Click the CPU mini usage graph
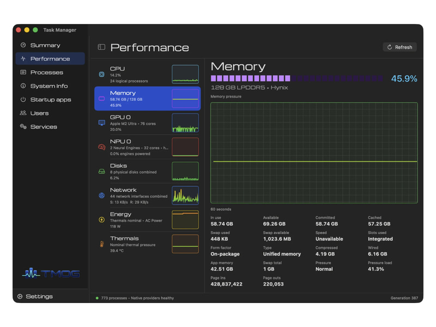Viewport: 436px width, 327px height. [x=185, y=74]
